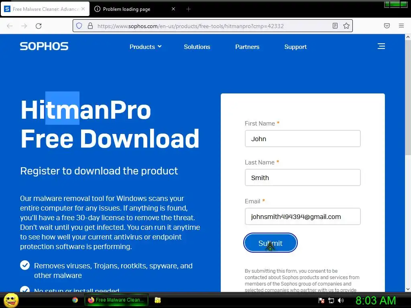This screenshot has width=411, height=308.
Task: Click the 'Removes viruses, Trojans, rootkits' text
Action: (113, 271)
